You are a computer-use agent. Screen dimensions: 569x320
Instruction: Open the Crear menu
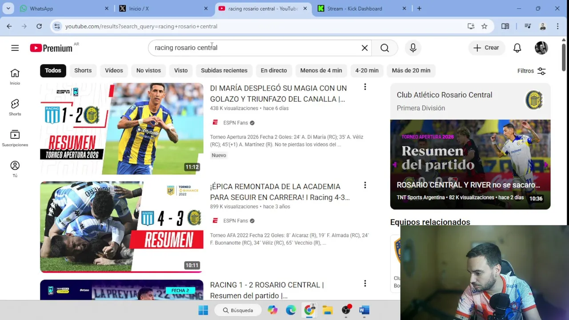(x=486, y=48)
